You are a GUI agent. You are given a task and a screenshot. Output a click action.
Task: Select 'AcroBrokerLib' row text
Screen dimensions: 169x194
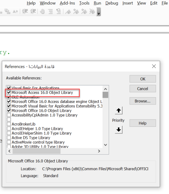click(24, 124)
